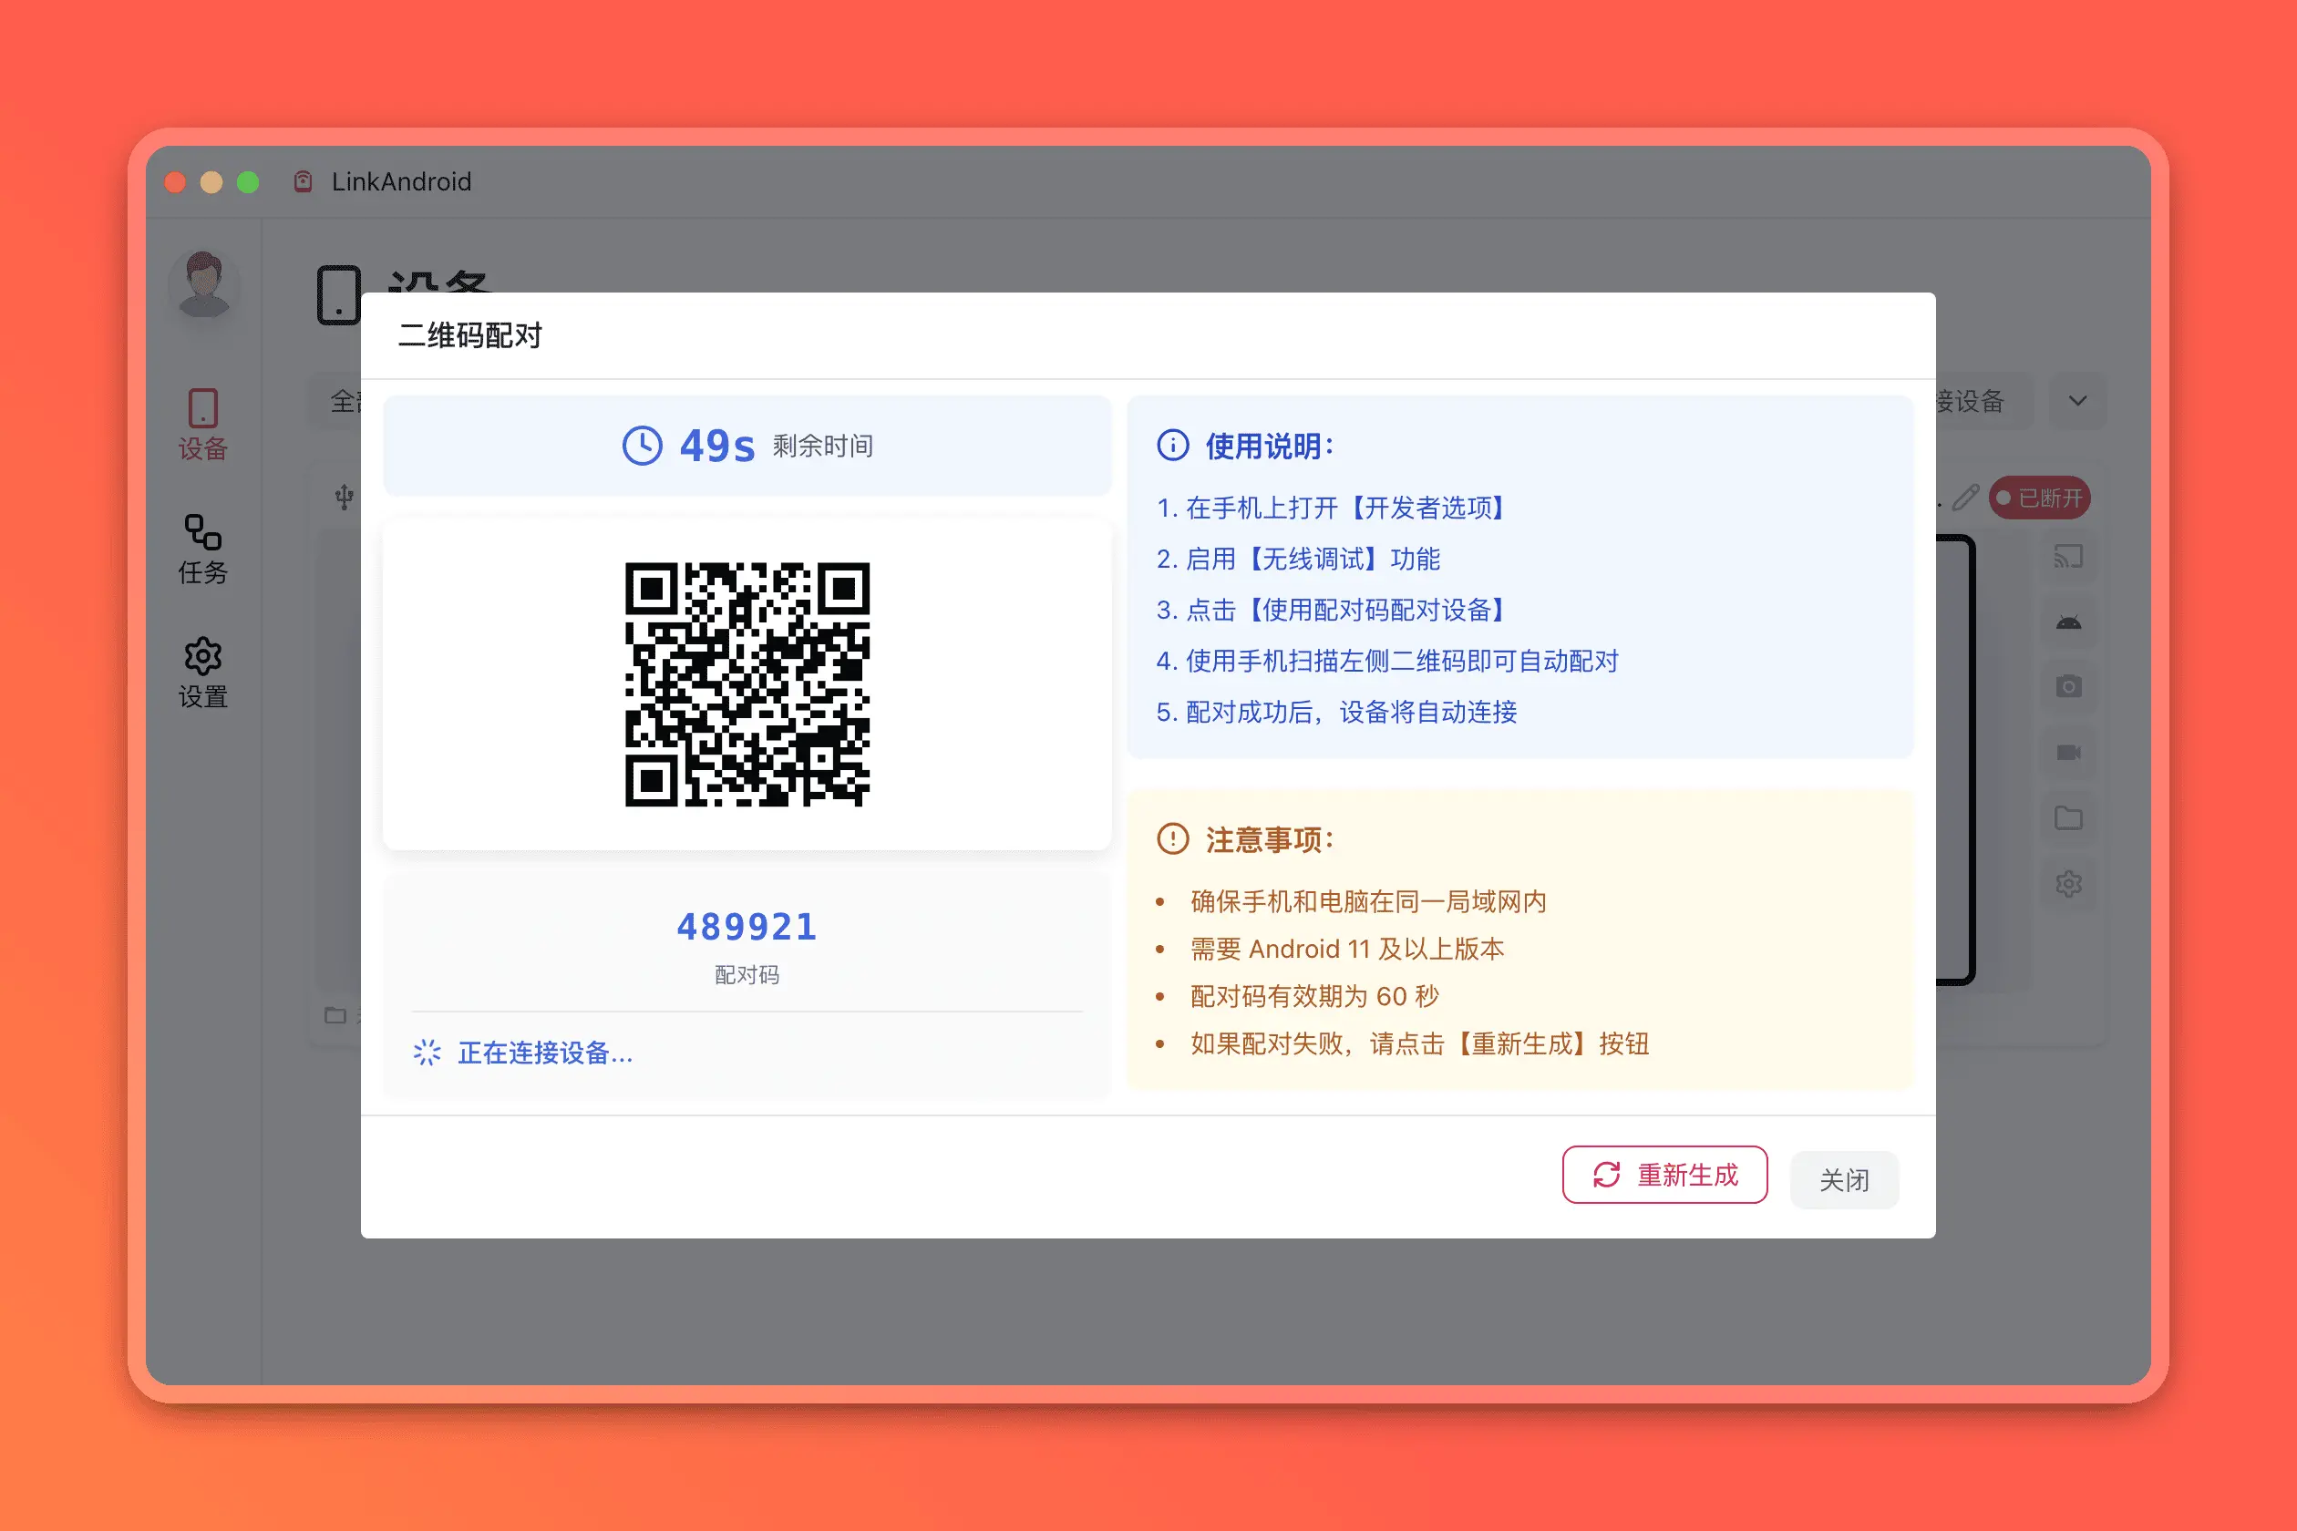Click the warning icon next to 注意事项

(x=1173, y=838)
